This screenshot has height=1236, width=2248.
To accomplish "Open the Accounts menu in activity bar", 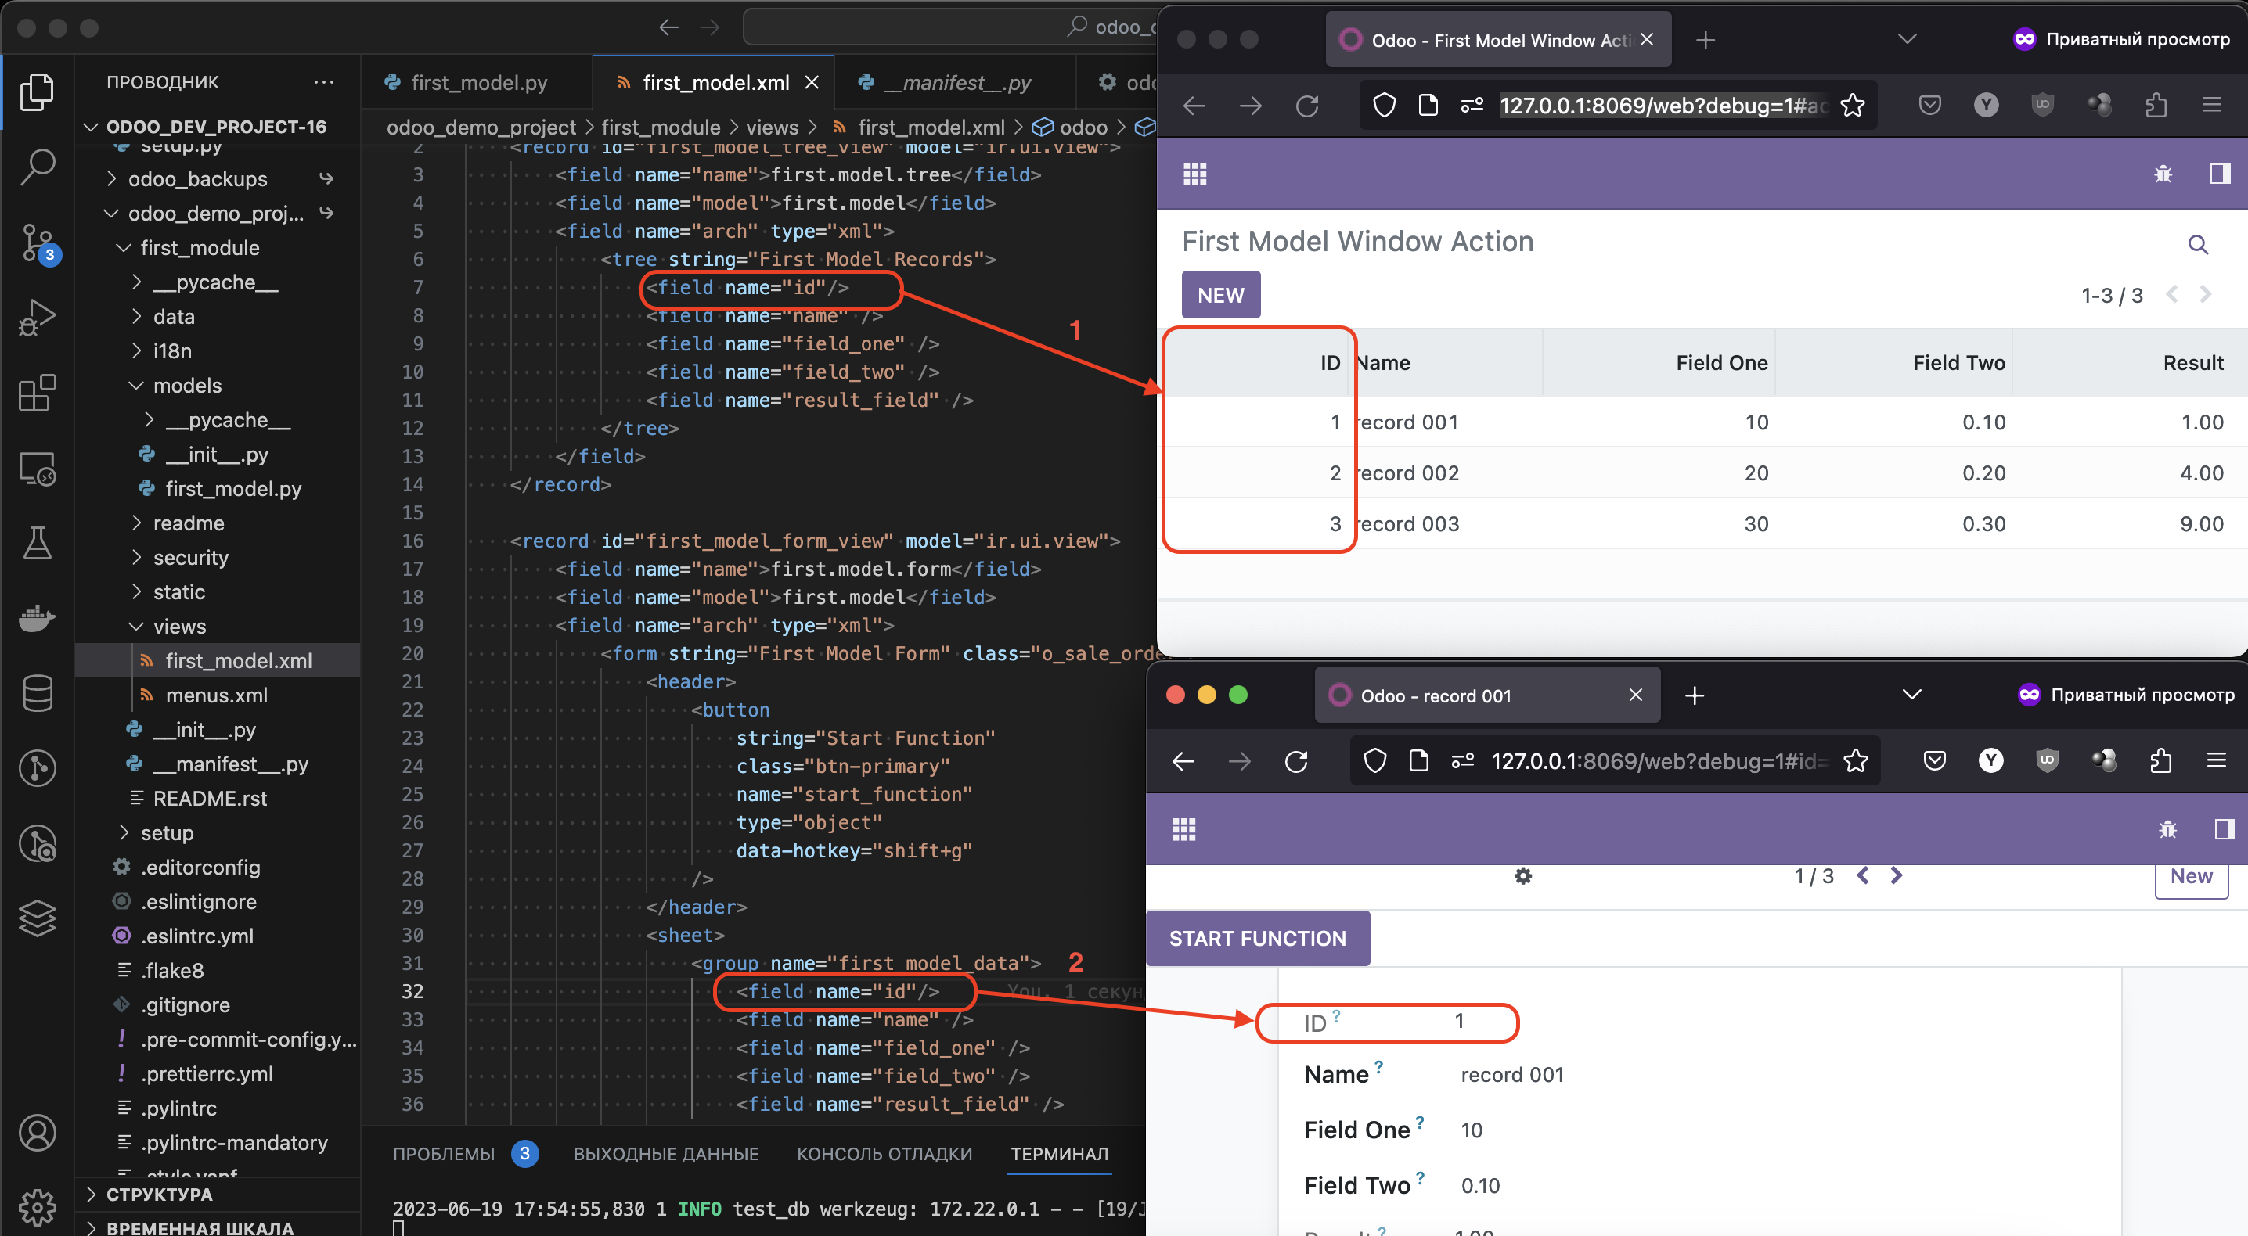I will pos(37,1132).
